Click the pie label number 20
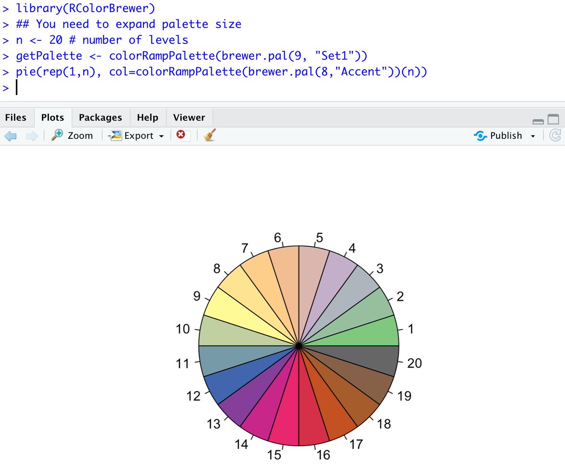The width and height of the screenshot is (565, 473). tap(414, 363)
